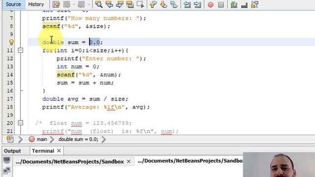Jump to Previous Bookmark
315x177 pixels.
(153, 4)
